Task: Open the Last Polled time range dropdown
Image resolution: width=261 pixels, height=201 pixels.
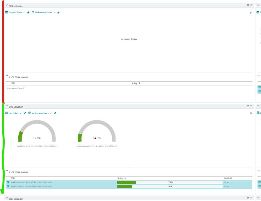Action: pyautogui.click(x=15, y=113)
